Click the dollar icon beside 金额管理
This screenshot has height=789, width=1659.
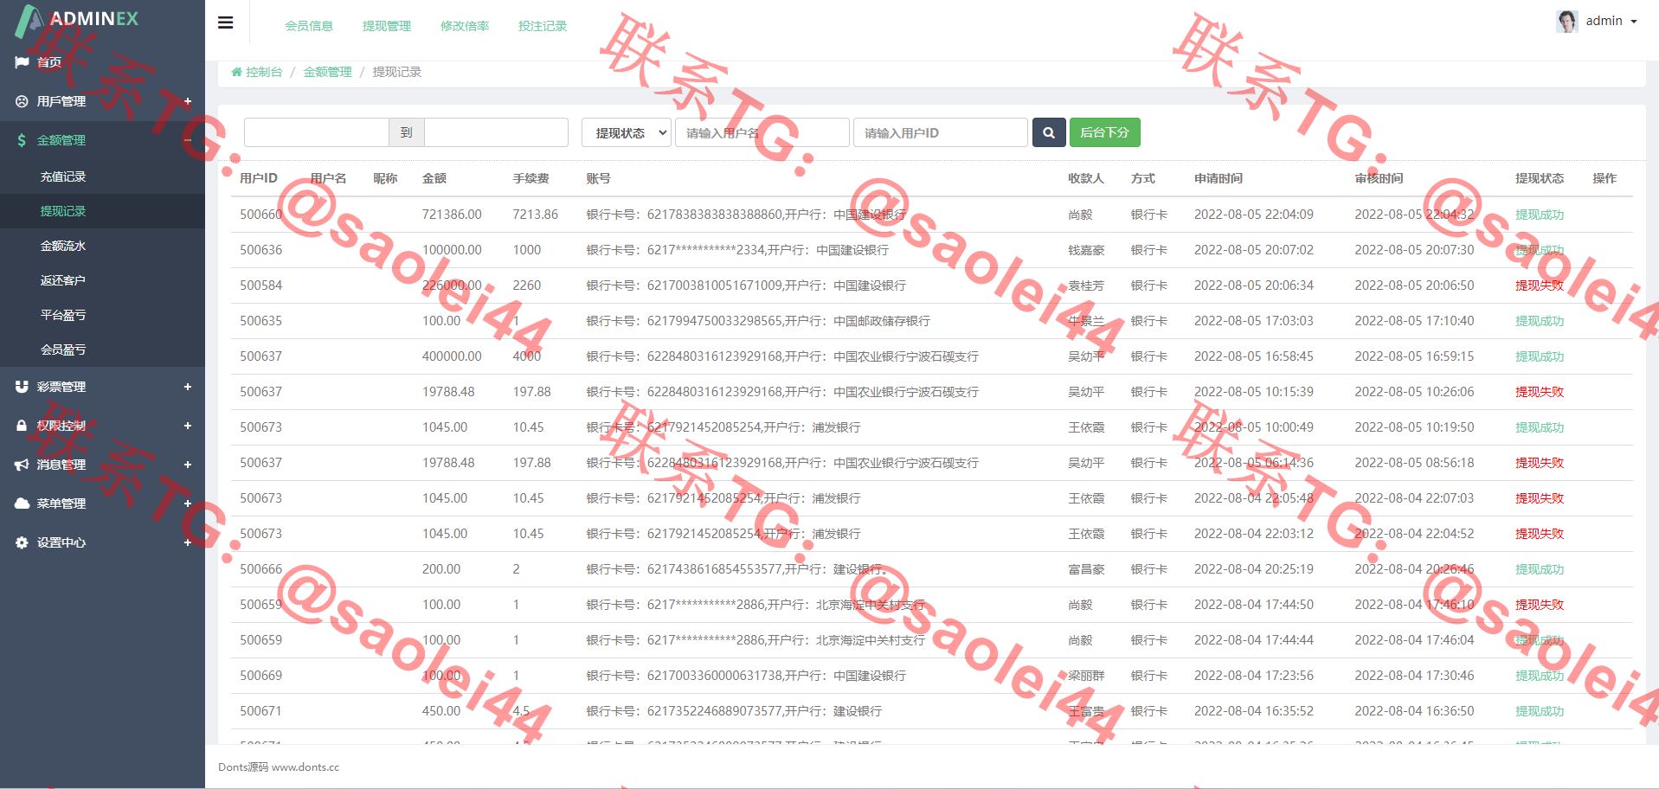[22, 140]
